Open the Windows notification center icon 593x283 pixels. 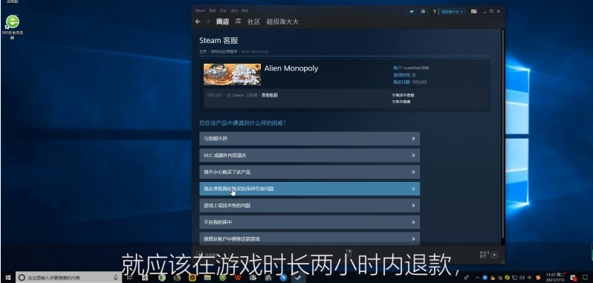coord(585,278)
